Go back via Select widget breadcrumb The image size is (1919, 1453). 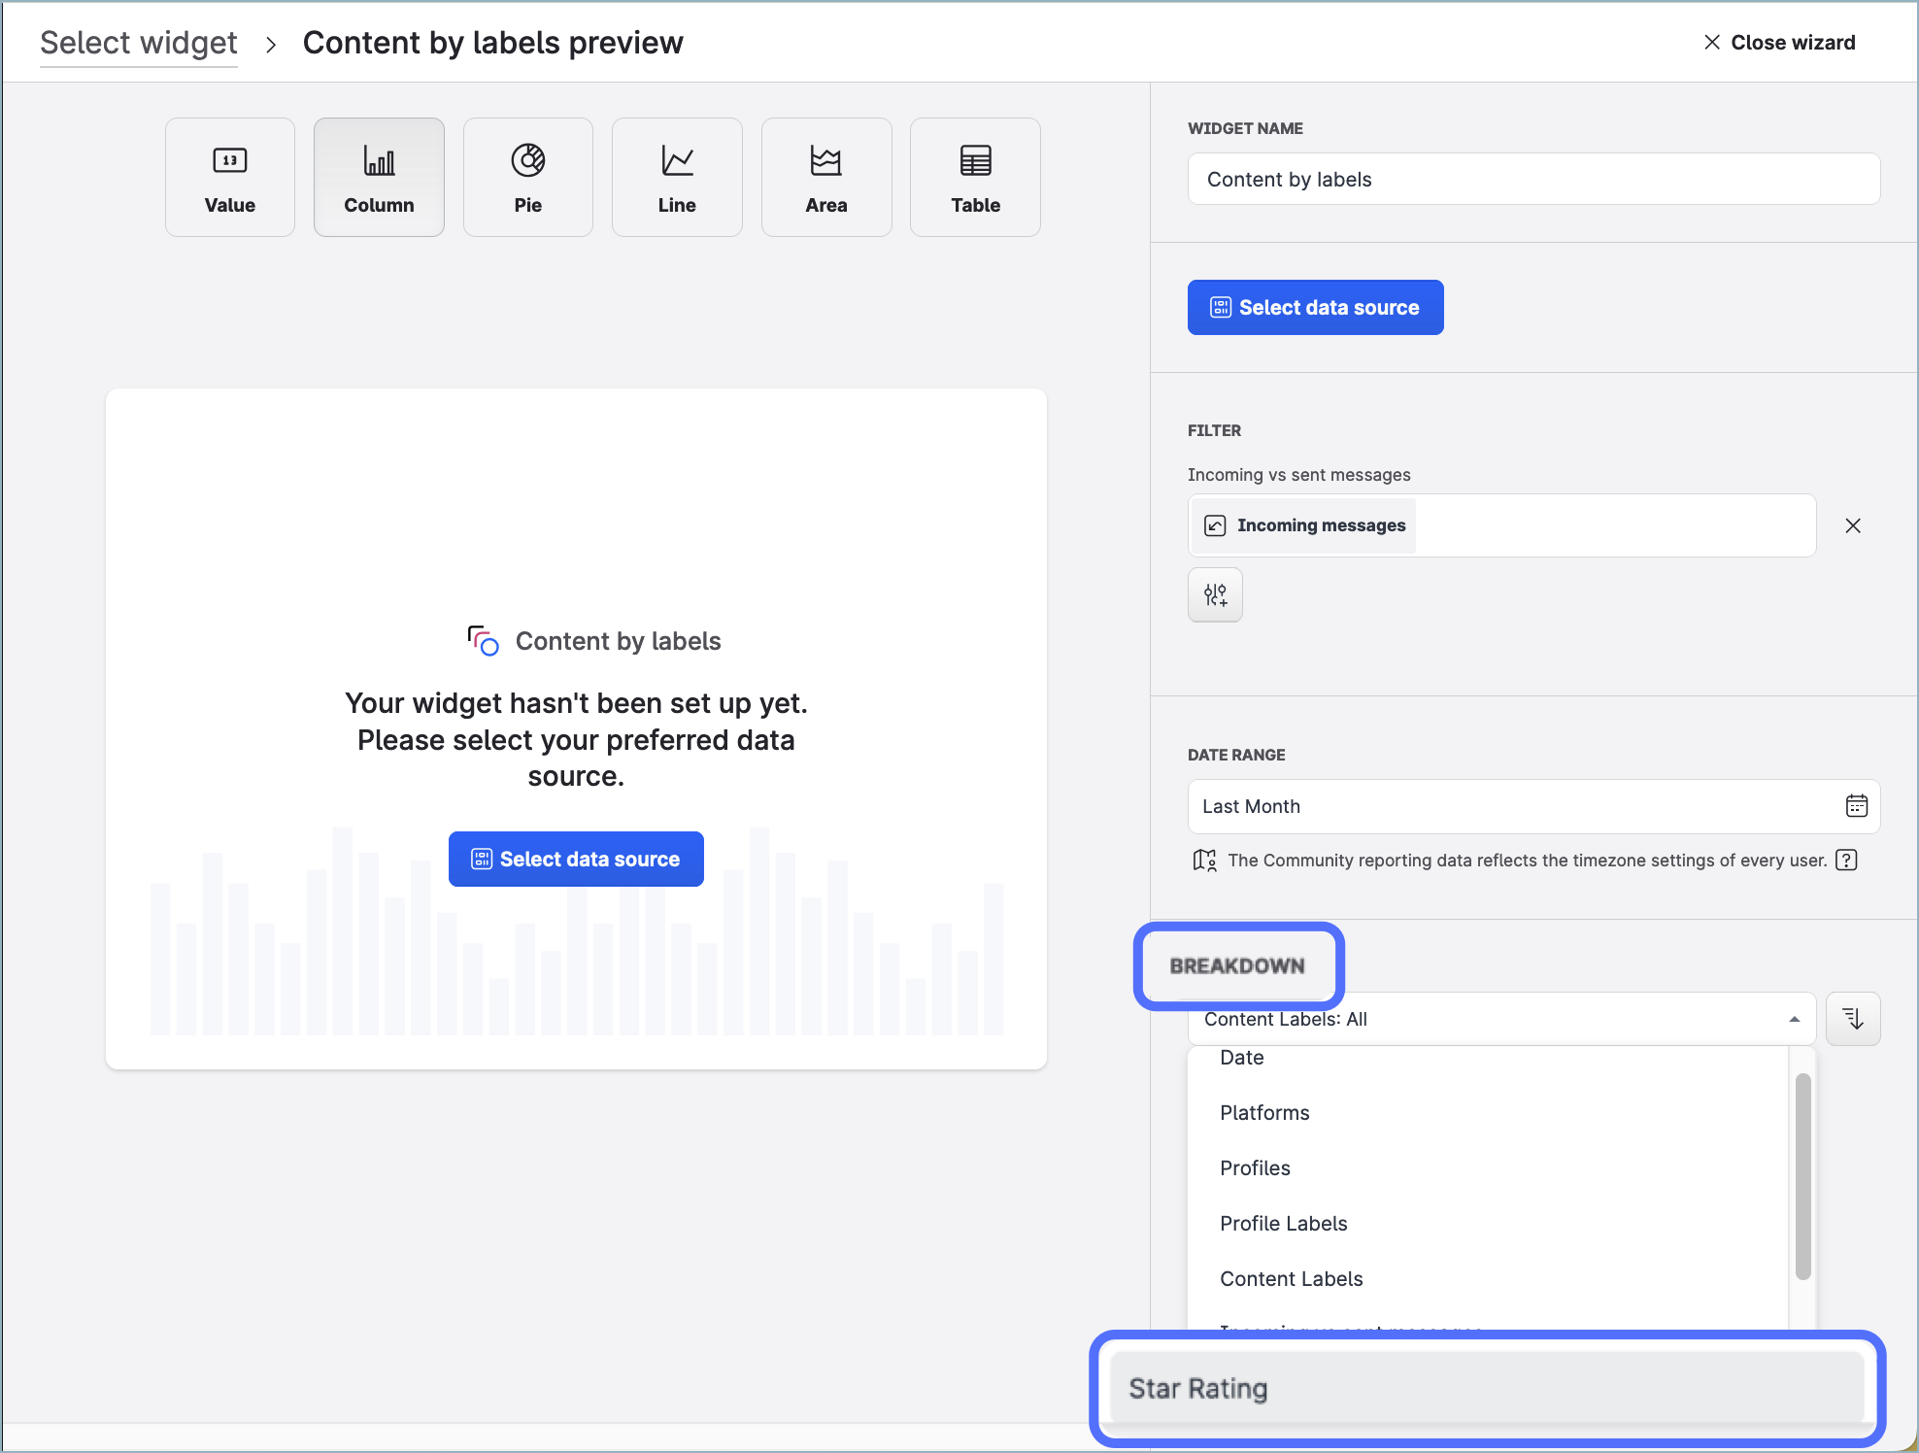coord(138,43)
